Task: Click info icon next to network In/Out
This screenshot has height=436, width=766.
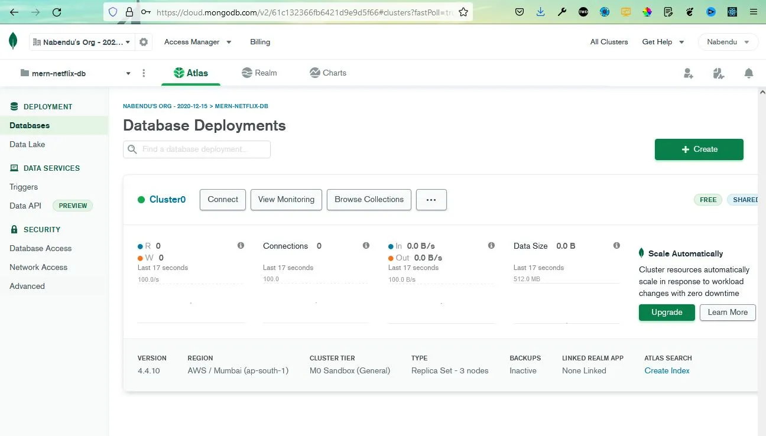Action: tap(491, 245)
